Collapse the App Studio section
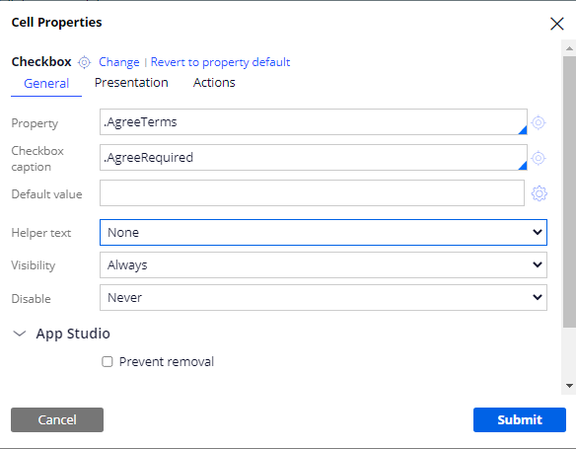 (19, 334)
